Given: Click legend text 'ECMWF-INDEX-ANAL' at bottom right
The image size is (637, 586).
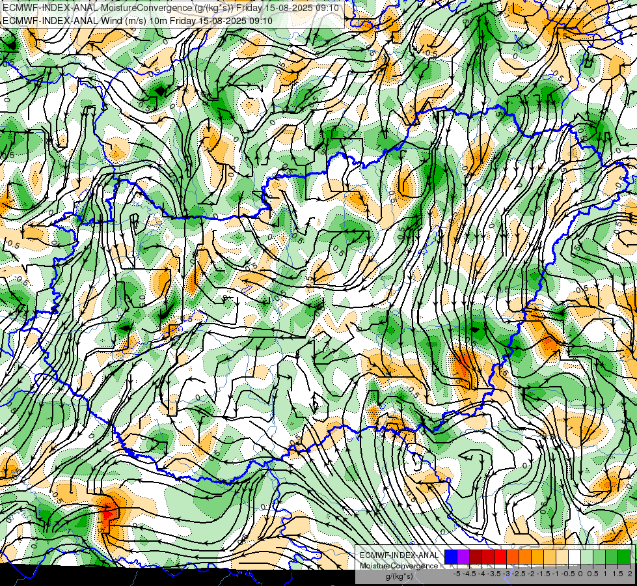Looking at the screenshot, I should tap(400, 555).
